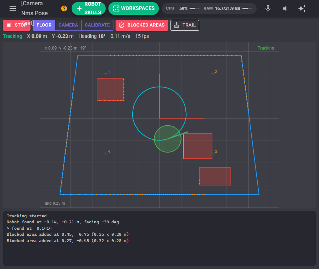
Task: Mute sound with the speaker icon
Action: click(285, 8)
